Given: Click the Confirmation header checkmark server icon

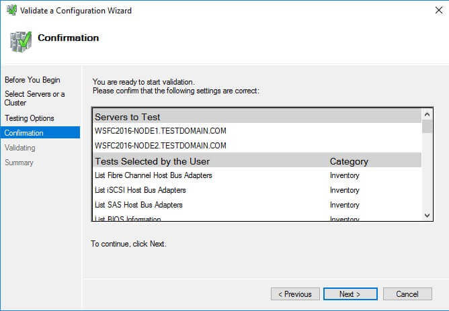Looking at the screenshot, I should [20, 40].
